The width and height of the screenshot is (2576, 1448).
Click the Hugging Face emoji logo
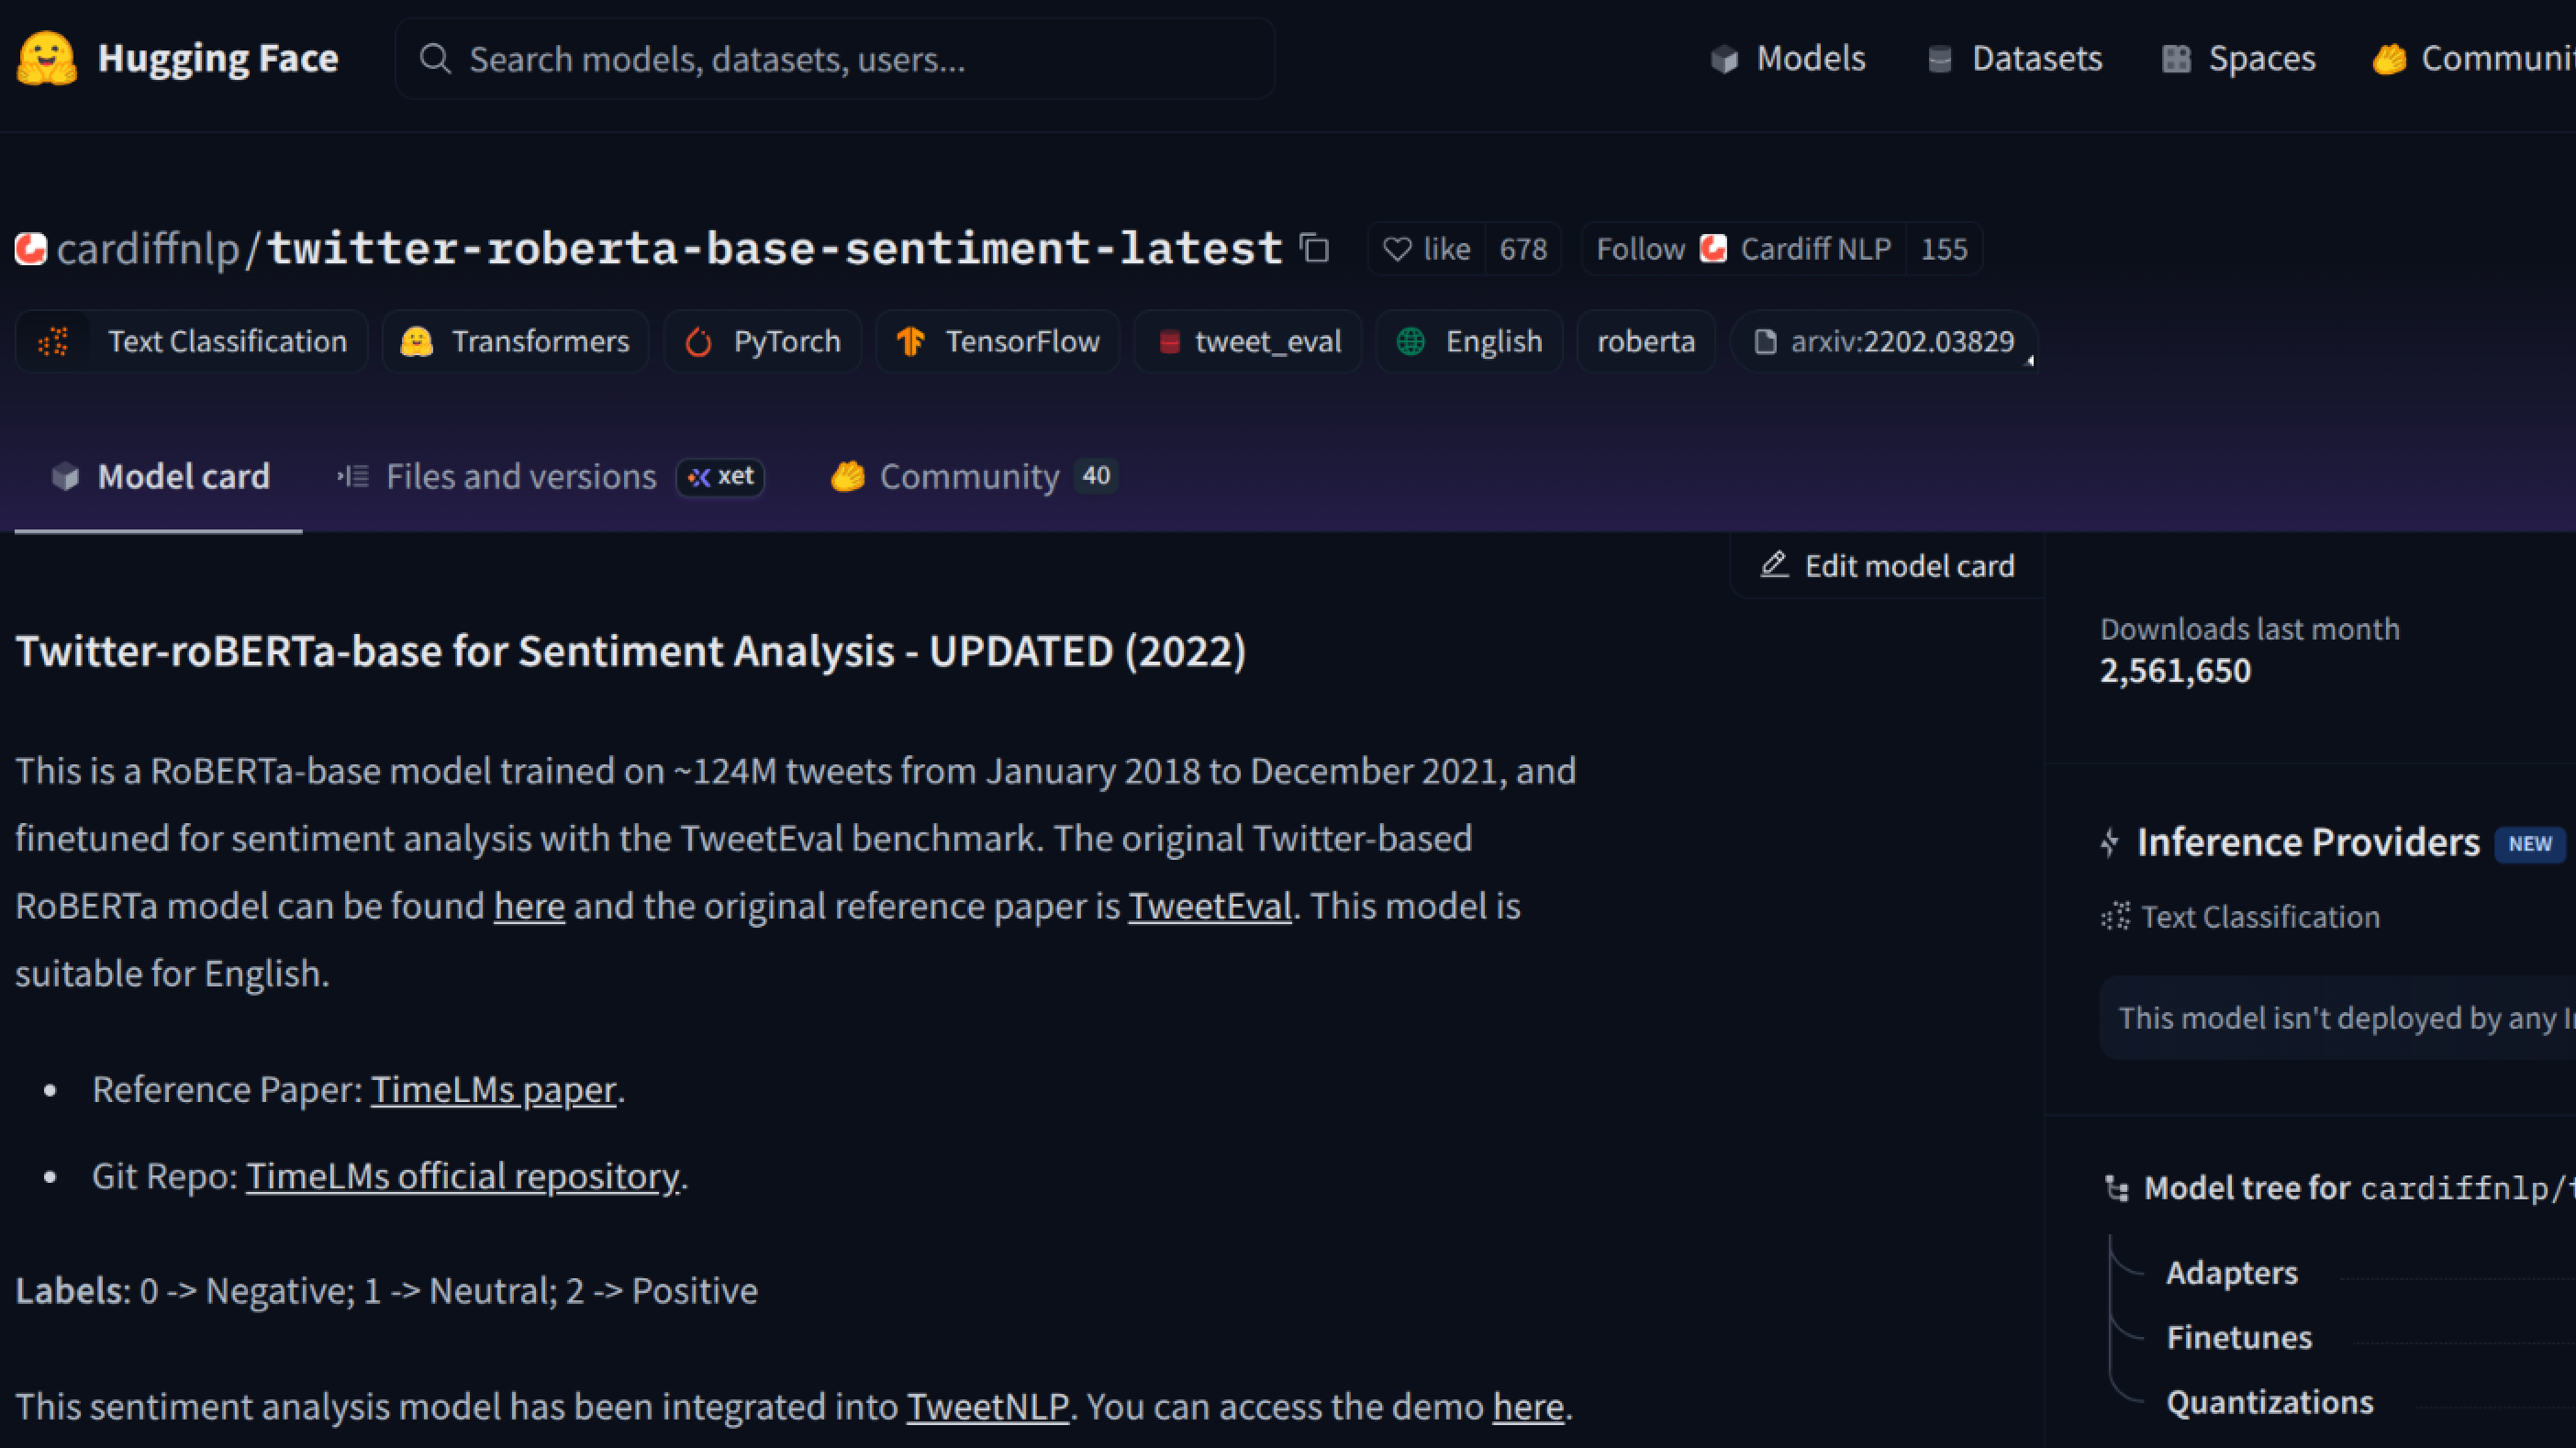46,58
